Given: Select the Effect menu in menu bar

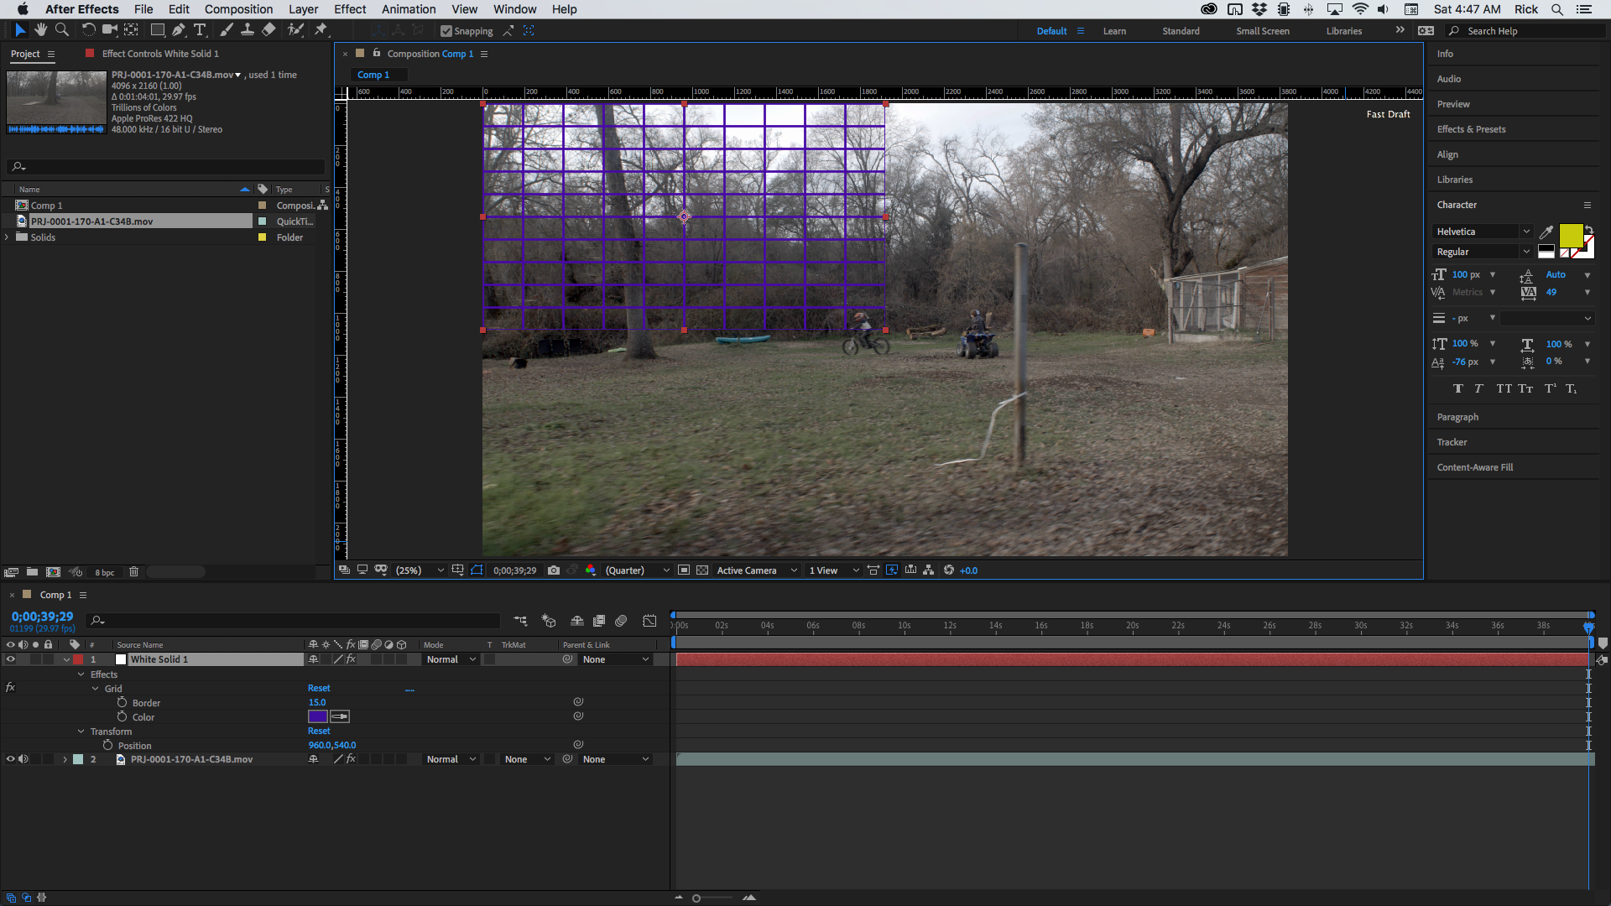Looking at the screenshot, I should tap(348, 9).
